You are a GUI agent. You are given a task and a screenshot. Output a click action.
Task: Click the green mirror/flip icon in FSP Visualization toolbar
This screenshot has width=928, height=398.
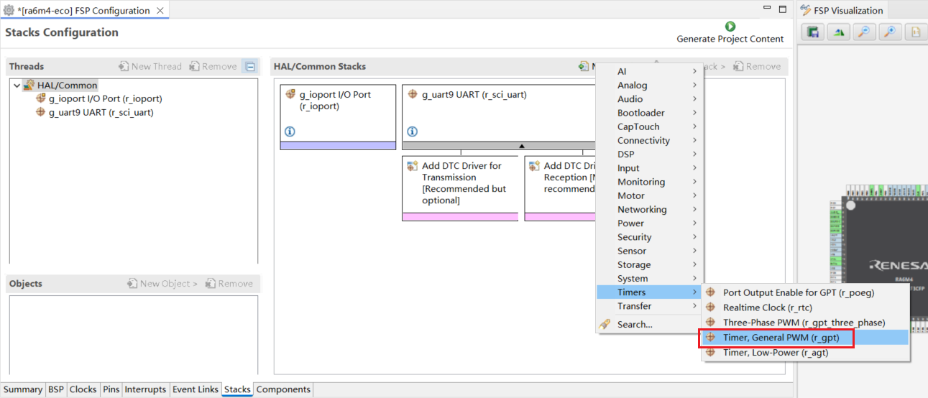click(839, 32)
